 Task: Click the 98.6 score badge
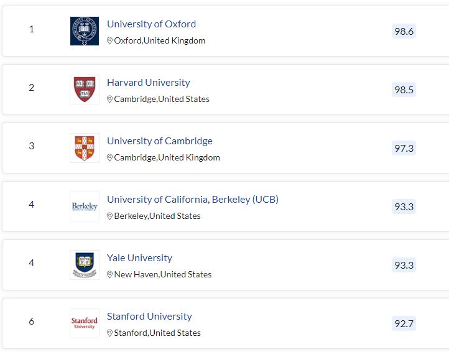tap(404, 31)
